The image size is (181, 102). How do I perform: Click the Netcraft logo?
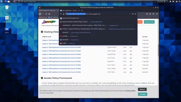click(x=49, y=22)
